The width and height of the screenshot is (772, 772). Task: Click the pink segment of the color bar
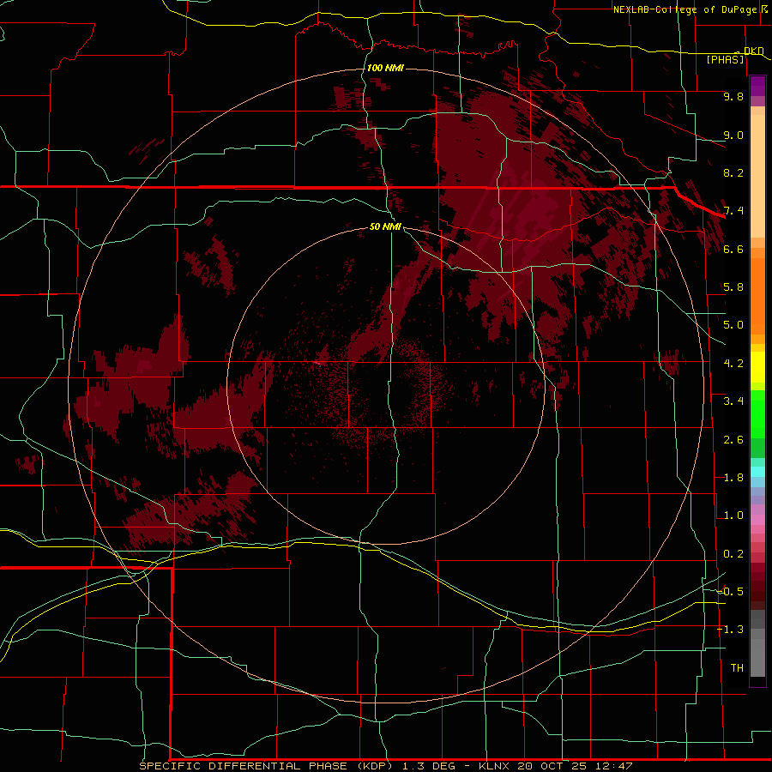tap(757, 520)
